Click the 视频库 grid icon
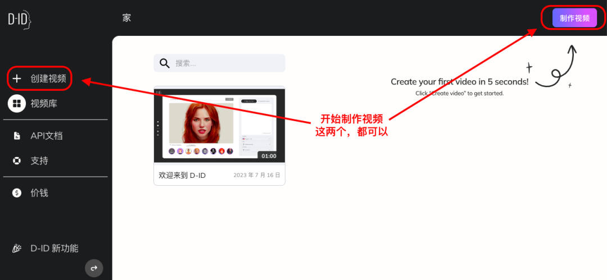607x280 pixels. coord(17,103)
